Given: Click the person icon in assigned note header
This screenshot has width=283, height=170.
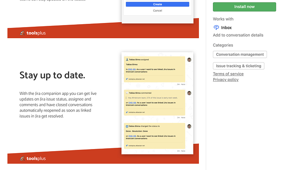Looking at the screenshot, I should pos(127,60).
